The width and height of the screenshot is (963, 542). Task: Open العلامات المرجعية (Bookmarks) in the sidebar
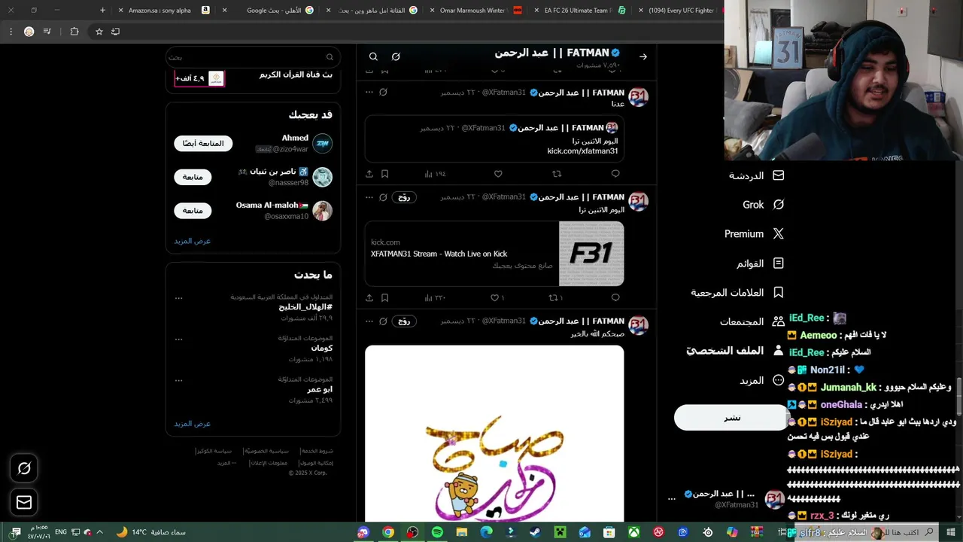coord(737,293)
